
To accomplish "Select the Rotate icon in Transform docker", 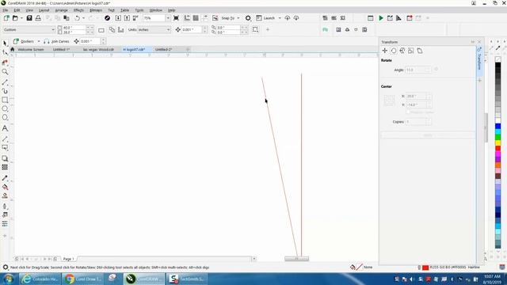I will pos(394,51).
